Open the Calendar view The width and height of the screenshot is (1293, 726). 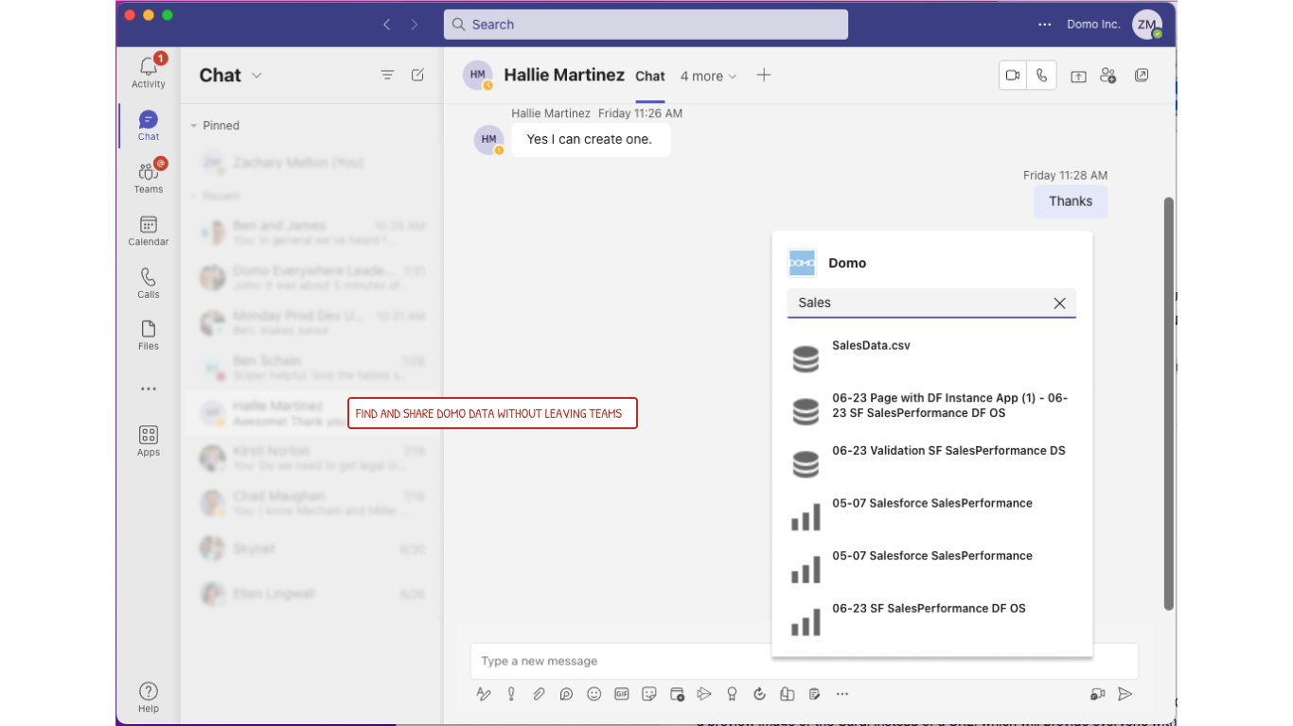(x=149, y=231)
